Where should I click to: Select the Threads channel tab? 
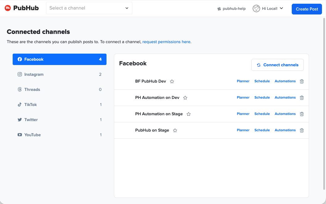[60, 89]
